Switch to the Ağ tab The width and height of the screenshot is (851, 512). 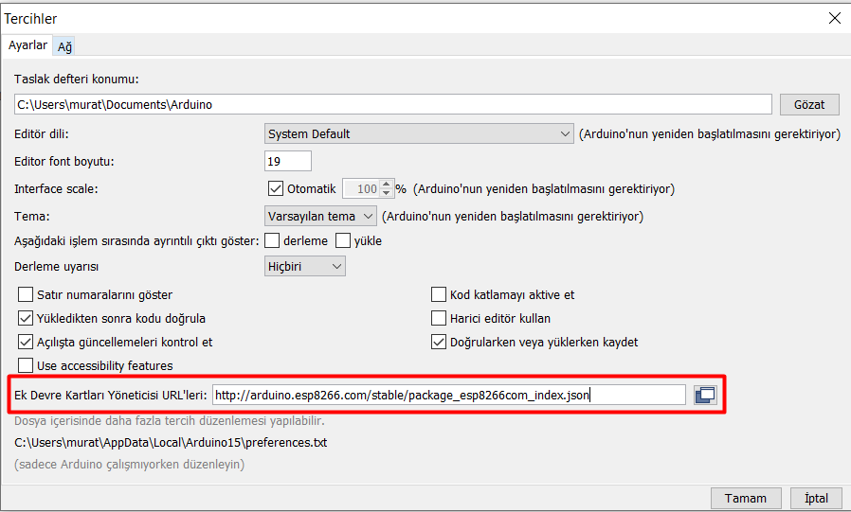point(64,46)
